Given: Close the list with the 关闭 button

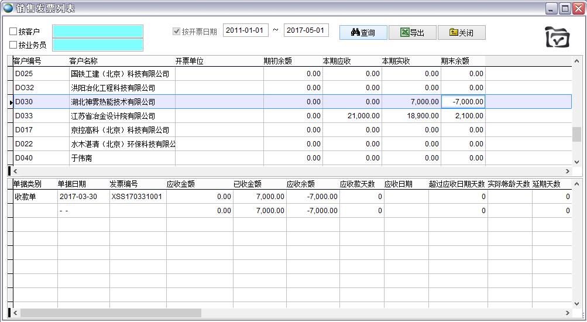Looking at the screenshot, I should point(461,33).
